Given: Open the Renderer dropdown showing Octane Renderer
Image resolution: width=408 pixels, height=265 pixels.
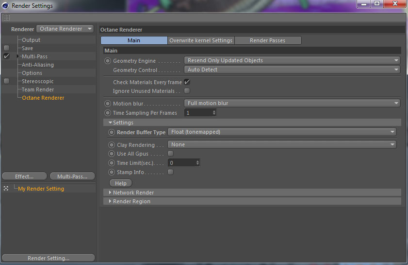Looking at the screenshot, I should tap(65, 29).
